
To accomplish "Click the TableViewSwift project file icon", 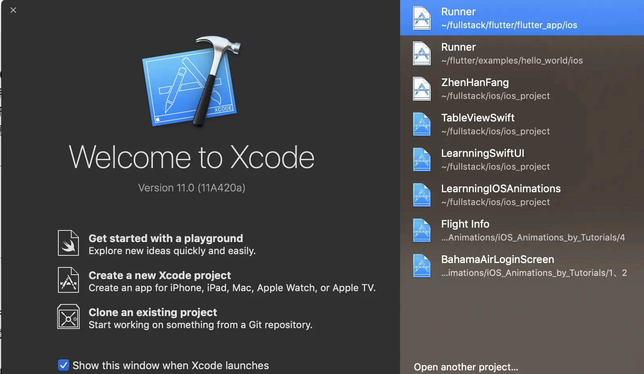I will [422, 124].
